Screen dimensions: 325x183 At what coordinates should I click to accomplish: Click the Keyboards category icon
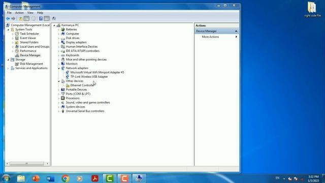(63, 55)
